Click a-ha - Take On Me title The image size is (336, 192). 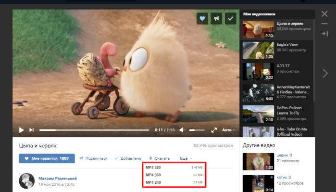point(292,132)
